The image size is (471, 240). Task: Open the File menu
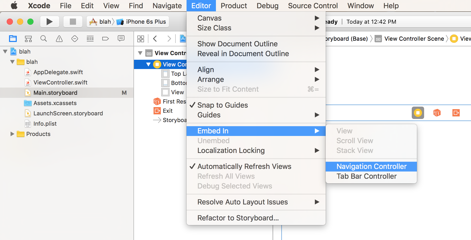66,6
